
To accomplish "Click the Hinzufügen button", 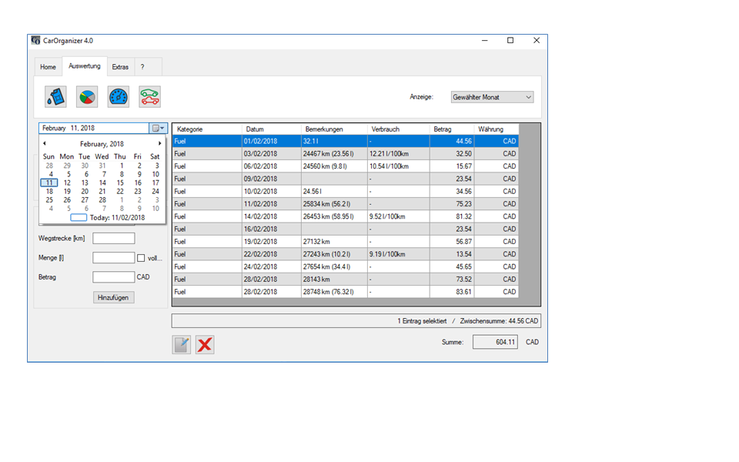I will click(x=114, y=297).
